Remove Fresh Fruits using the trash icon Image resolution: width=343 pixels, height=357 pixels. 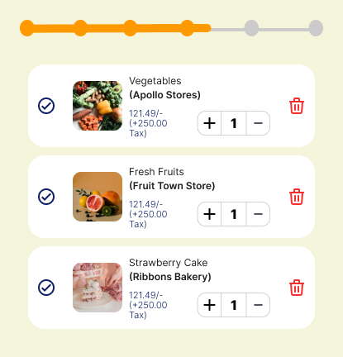click(297, 197)
